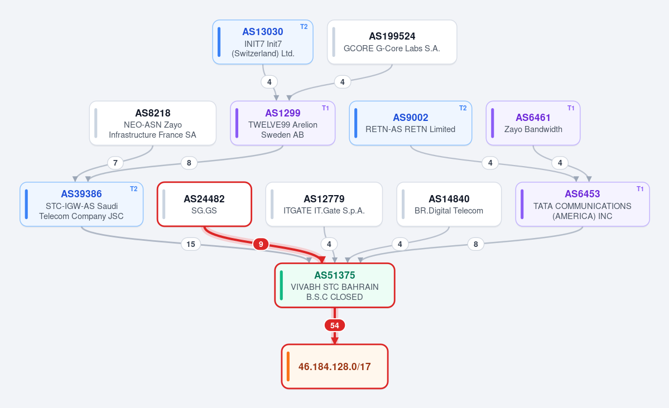The height and width of the screenshot is (408, 669).
Task: Click the AS51375 VIVABH STC Bahrain node
Action: (335, 285)
